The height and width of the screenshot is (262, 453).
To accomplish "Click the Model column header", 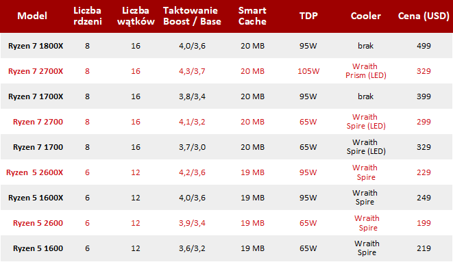I will click(32, 16).
